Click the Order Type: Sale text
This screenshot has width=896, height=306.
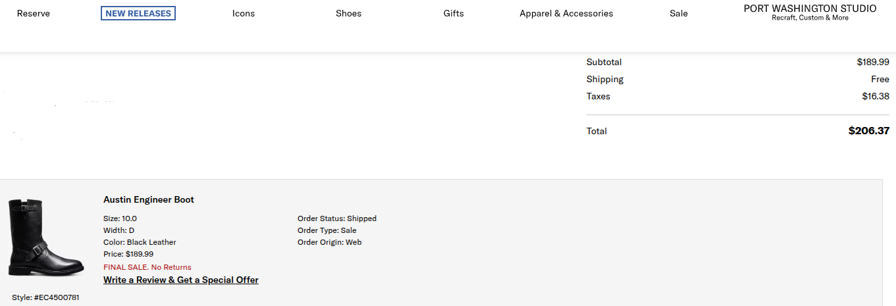327,230
